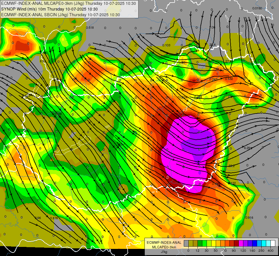Click the legend tick value '70'
The width and height of the screenshot is (279, 256).
[x=225, y=251]
